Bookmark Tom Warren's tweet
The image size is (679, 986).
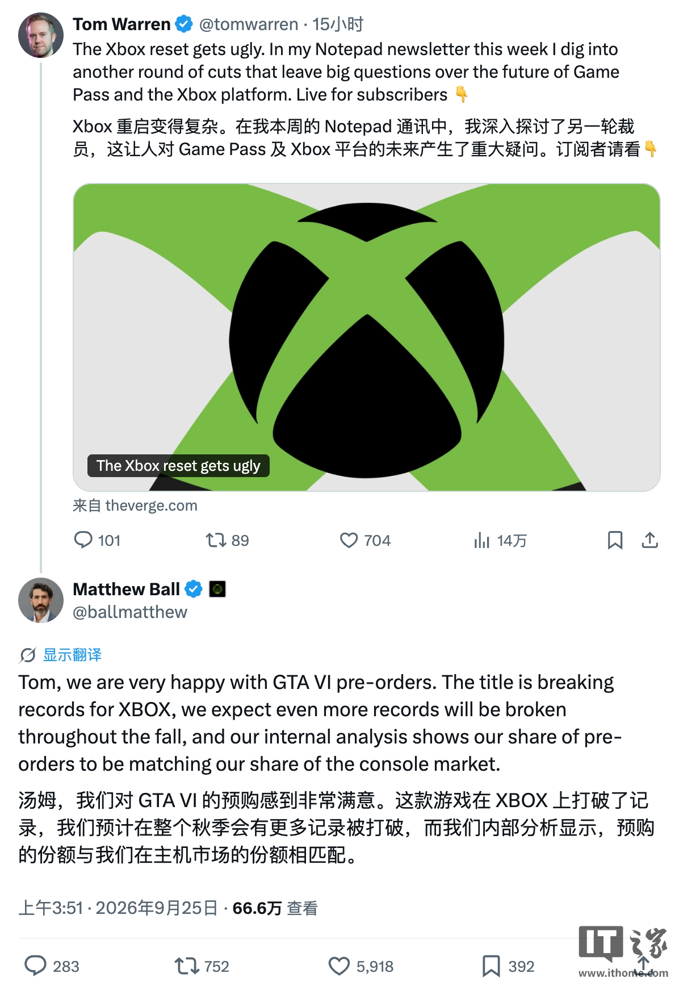click(615, 540)
